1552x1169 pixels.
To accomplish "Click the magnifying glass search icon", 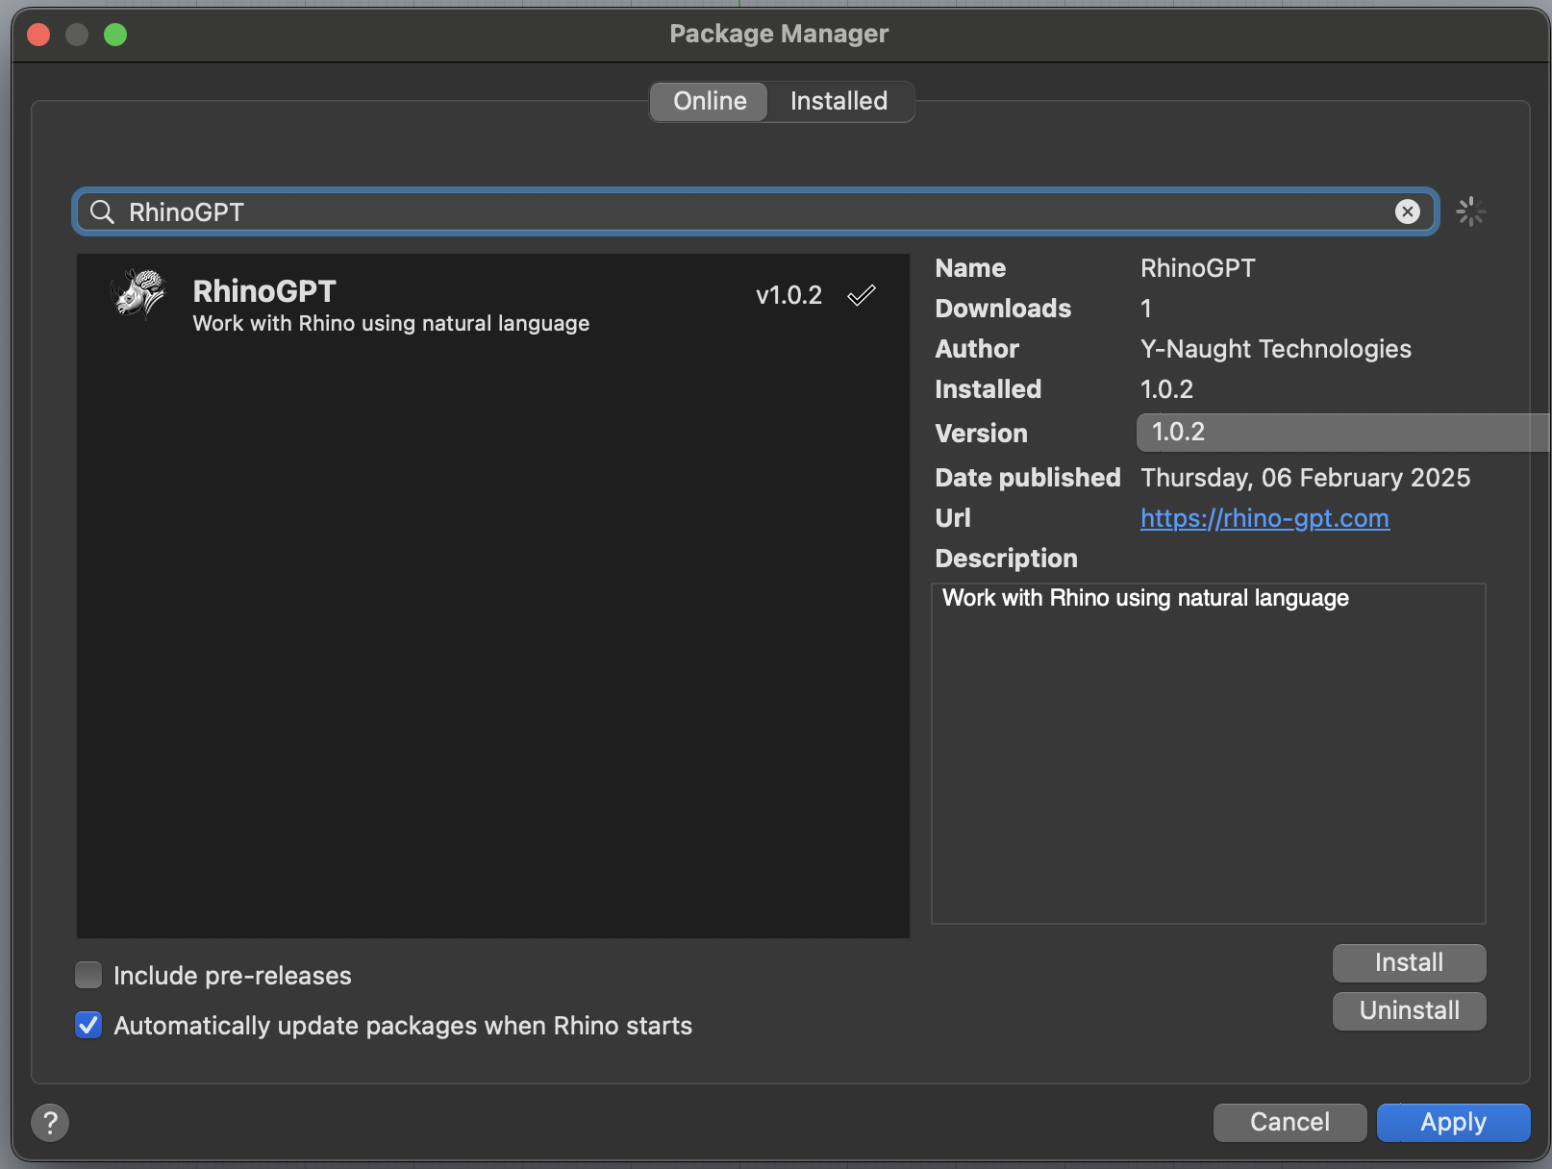I will point(102,211).
